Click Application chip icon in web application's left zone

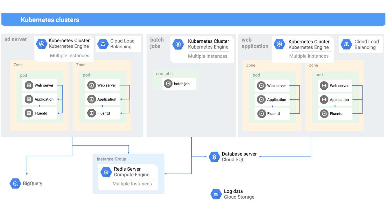(262, 99)
